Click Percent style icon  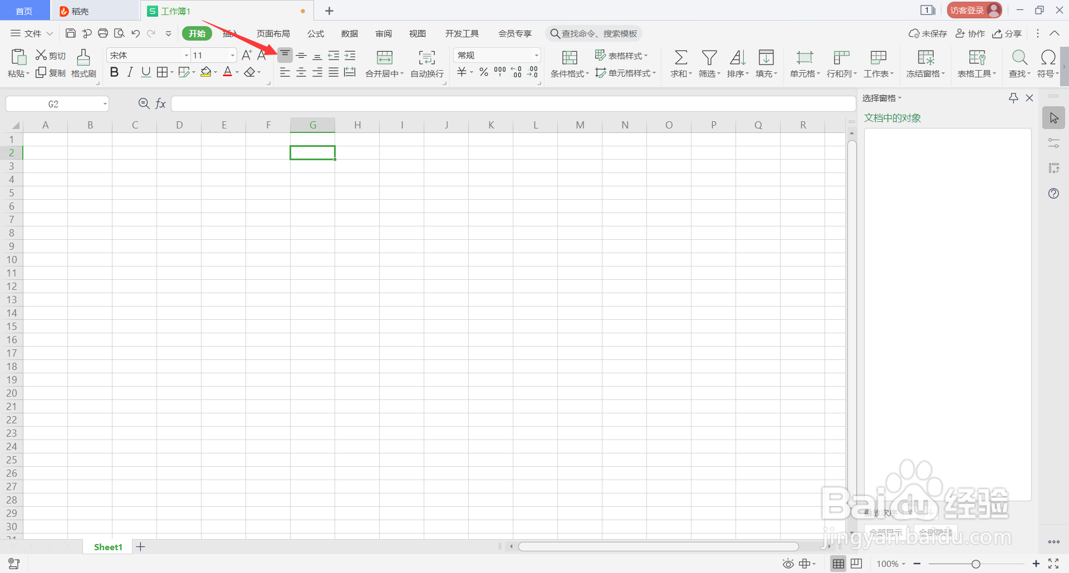coord(484,72)
